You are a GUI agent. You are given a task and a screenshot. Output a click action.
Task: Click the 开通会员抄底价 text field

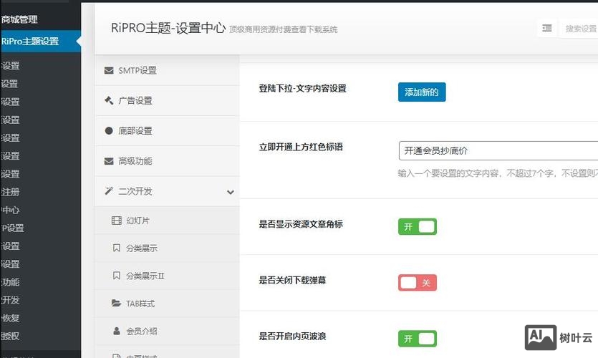pyautogui.click(x=498, y=150)
